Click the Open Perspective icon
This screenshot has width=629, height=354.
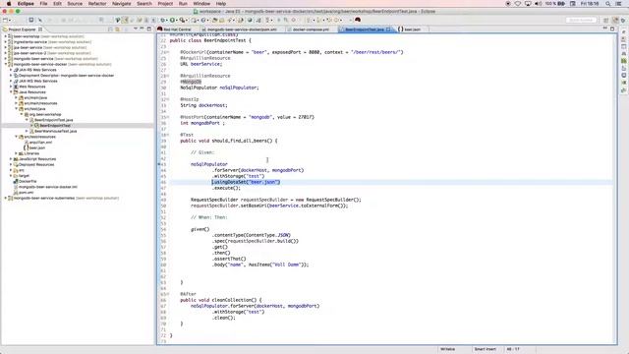pyautogui.click(x=606, y=20)
